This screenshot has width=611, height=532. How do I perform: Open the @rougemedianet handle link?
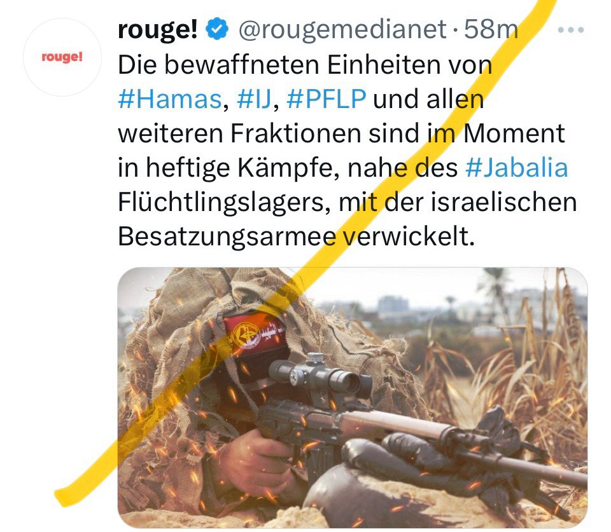coord(342,30)
